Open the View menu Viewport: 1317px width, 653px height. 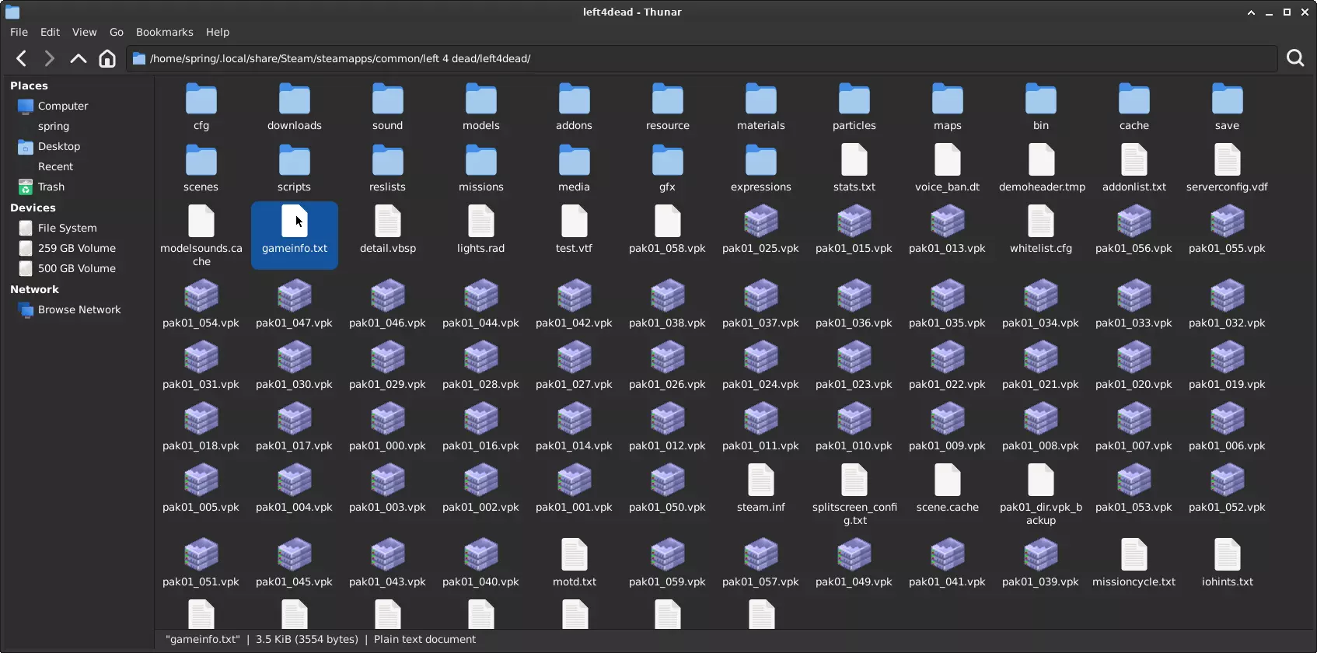84,32
